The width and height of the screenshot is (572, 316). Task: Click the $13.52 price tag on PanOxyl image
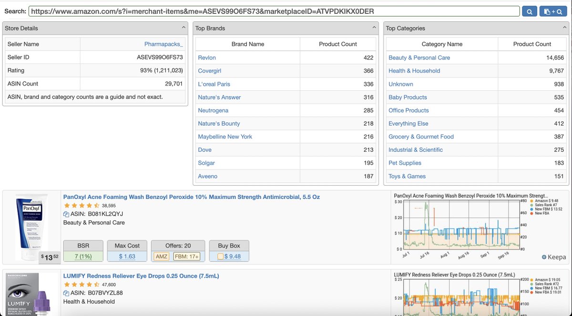pyautogui.click(x=50, y=257)
